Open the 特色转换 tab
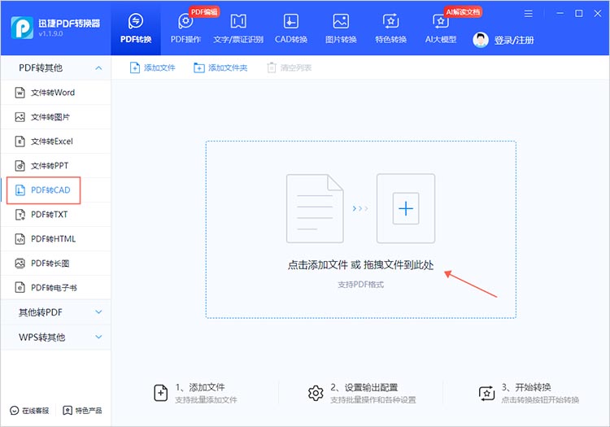Viewport: 610px width, 427px height. point(390,28)
